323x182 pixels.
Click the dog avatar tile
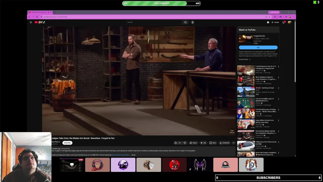point(149,165)
